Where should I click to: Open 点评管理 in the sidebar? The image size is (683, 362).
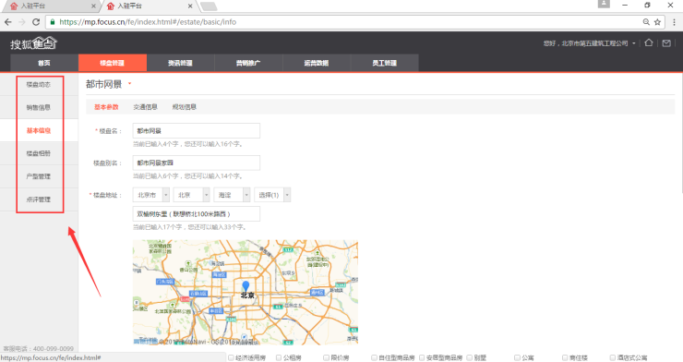[x=39, y=199]
